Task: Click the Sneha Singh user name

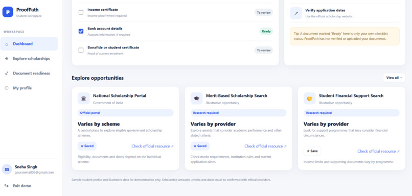Action: coord(26,167)
